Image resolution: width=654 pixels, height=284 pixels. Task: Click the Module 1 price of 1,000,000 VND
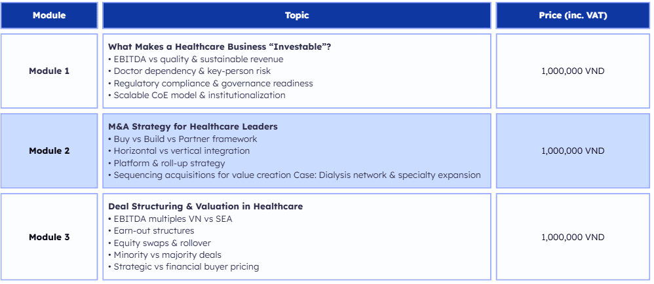(x=572, y=71)
